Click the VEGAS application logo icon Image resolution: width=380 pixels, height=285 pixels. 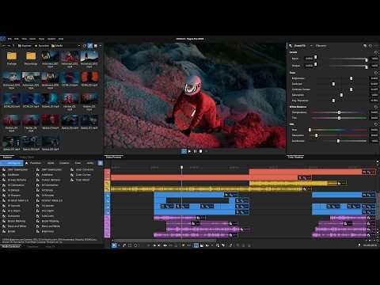tap(2, 39)
